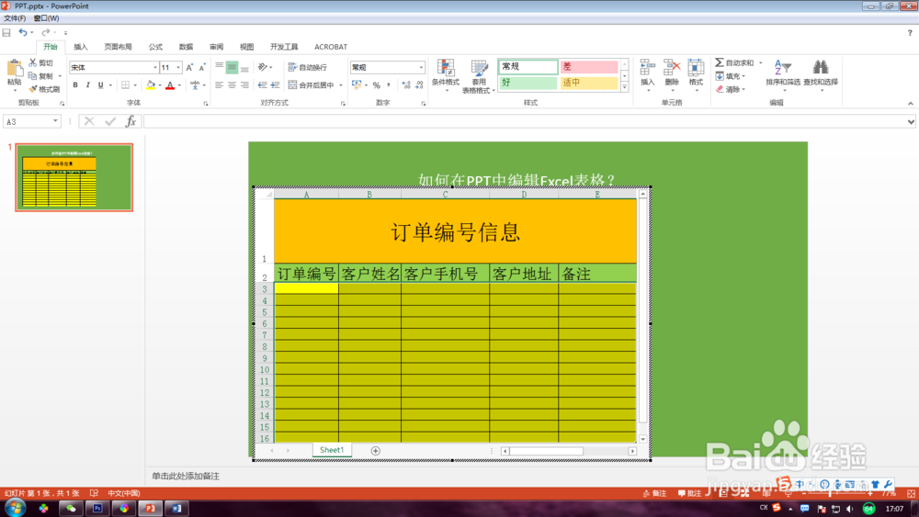
Task: Click the comma style icon
Action: coord(389,84)
